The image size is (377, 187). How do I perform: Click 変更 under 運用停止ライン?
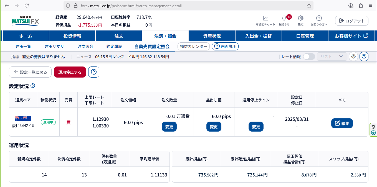256,127
